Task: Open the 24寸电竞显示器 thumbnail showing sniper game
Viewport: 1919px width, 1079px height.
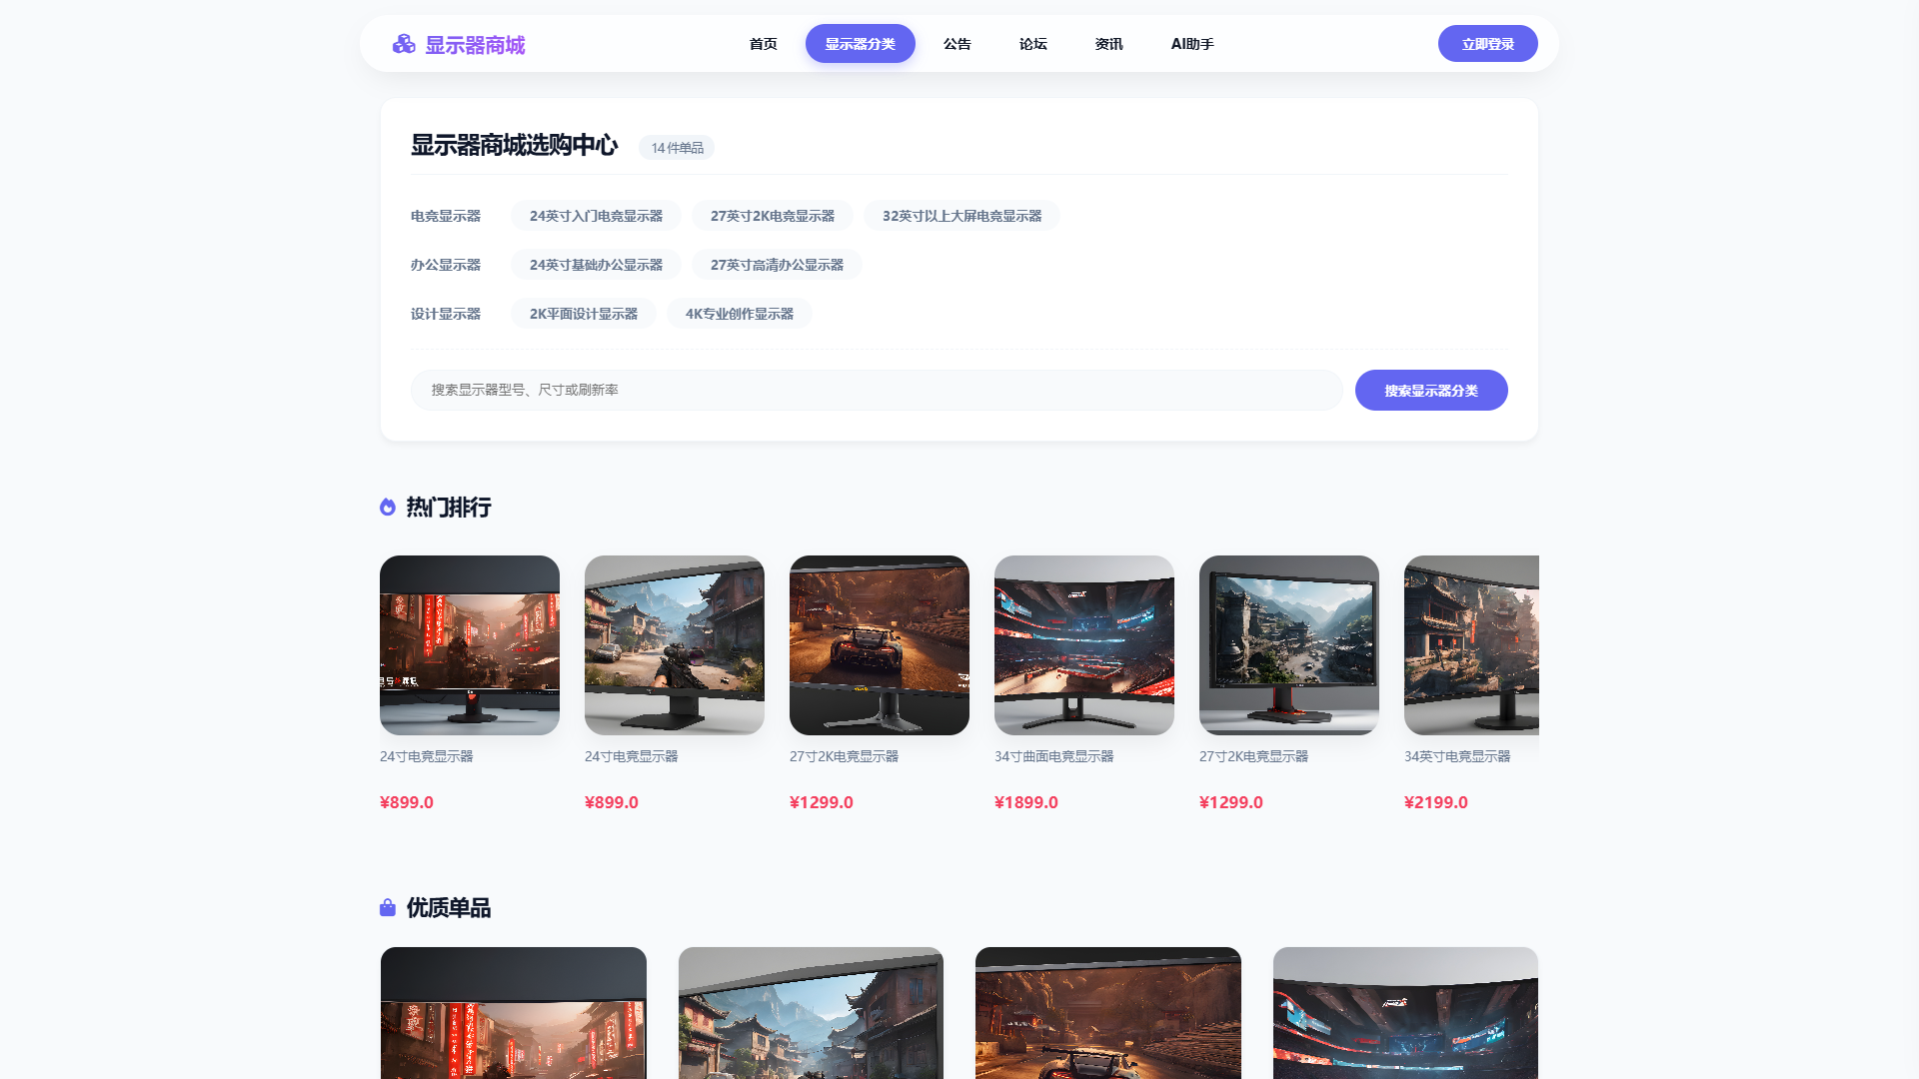Action: 675,645
